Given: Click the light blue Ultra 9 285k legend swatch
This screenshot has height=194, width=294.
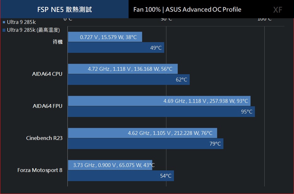Looking at the screenshot, I should tap(4, 22).
